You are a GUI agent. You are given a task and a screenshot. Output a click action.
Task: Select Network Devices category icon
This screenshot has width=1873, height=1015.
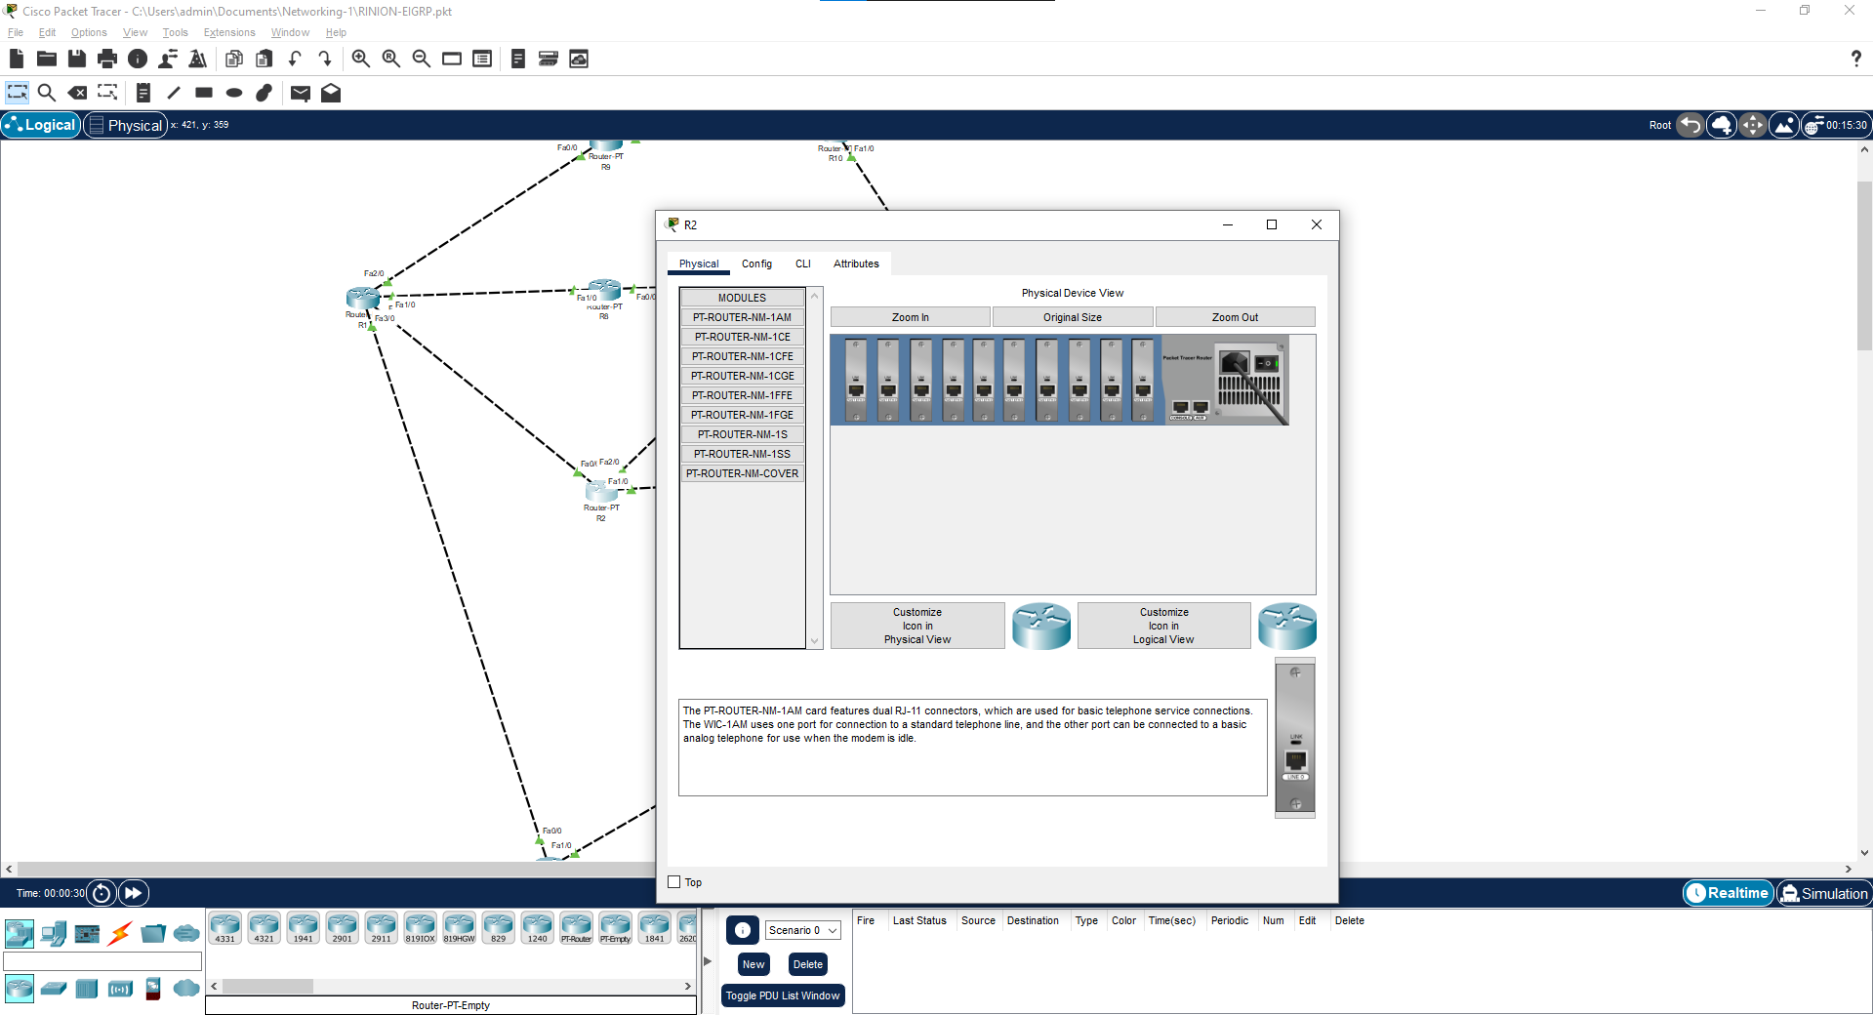pyautogui.click(x=20, y=934)
